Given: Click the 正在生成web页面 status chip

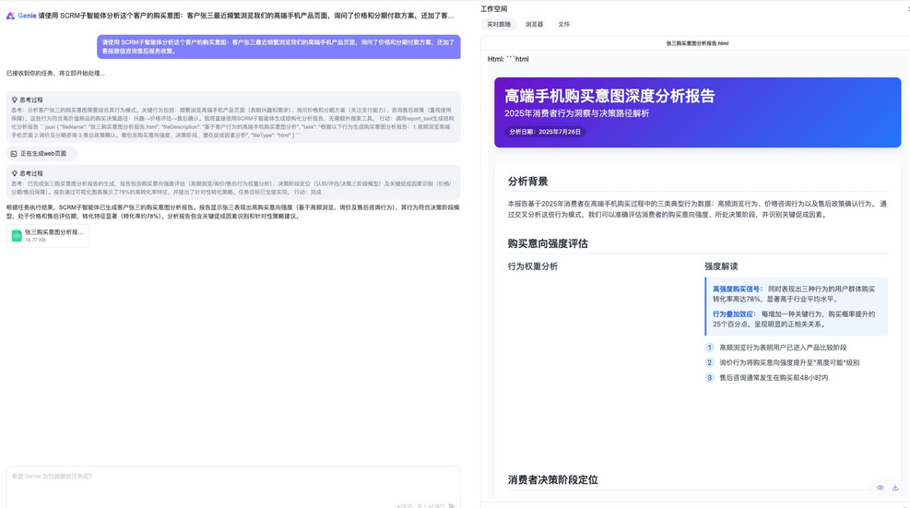Looking at the screenshot, I should tap(41, 154).
